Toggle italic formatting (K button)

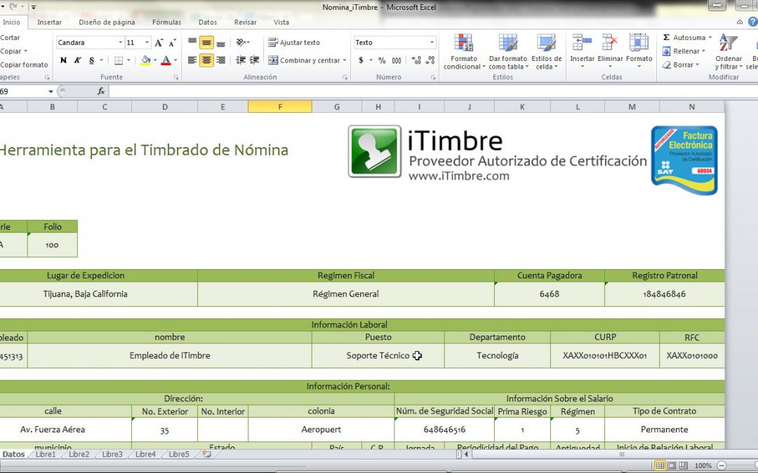coord(77,60)
